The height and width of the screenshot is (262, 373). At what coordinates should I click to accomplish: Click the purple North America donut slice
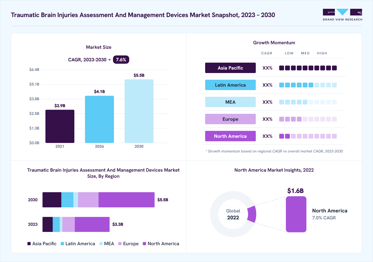click(252, 214)
